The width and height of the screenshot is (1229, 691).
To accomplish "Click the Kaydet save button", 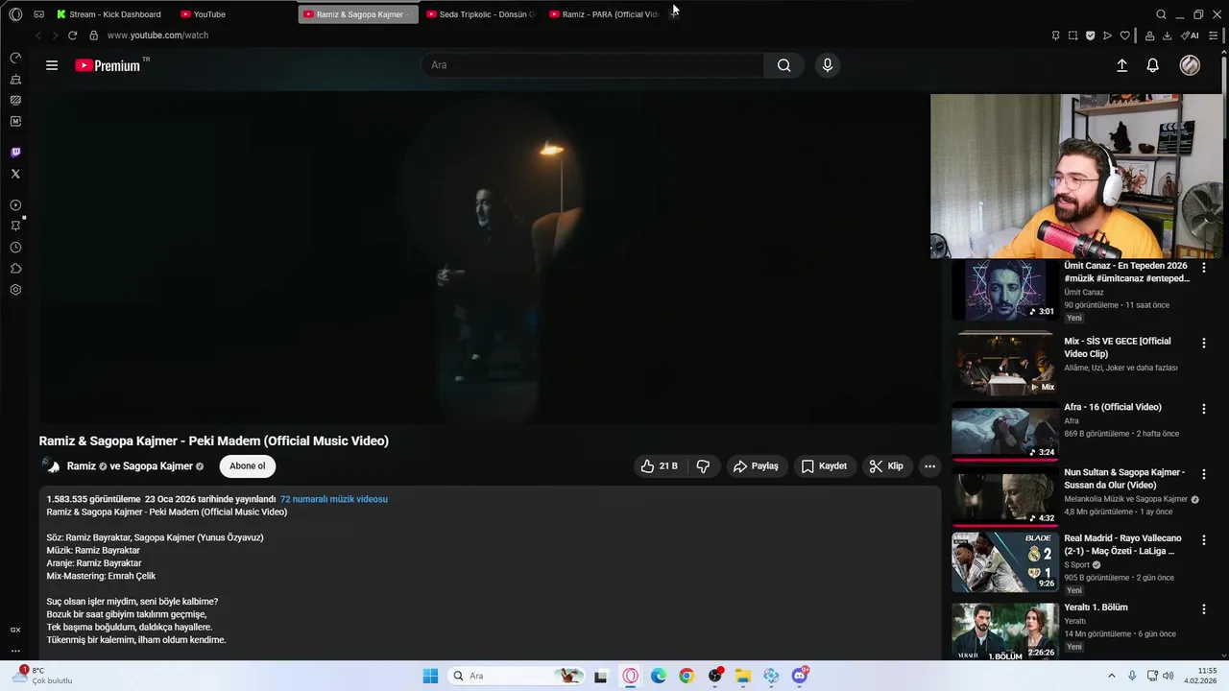I will [824, 466].
